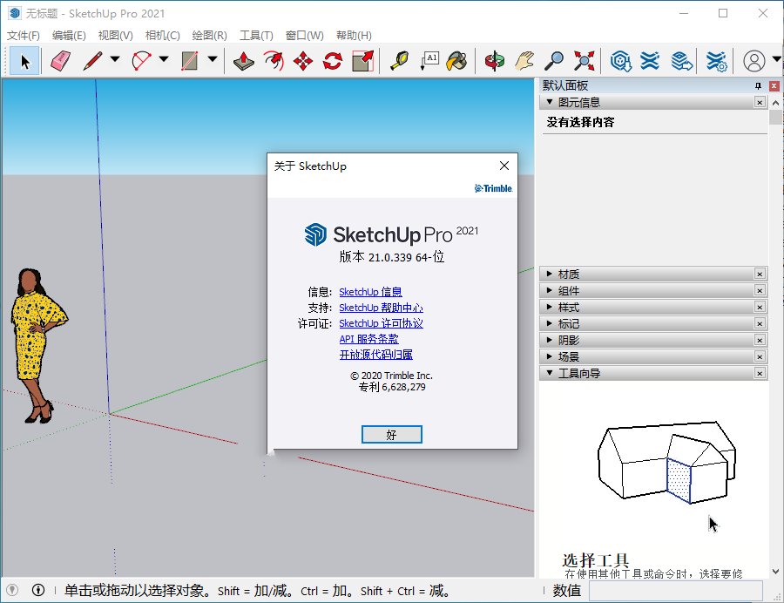Screen dimensions: 784x603
Task: Open the 工具(T) menu
Action: coord(256,36)
